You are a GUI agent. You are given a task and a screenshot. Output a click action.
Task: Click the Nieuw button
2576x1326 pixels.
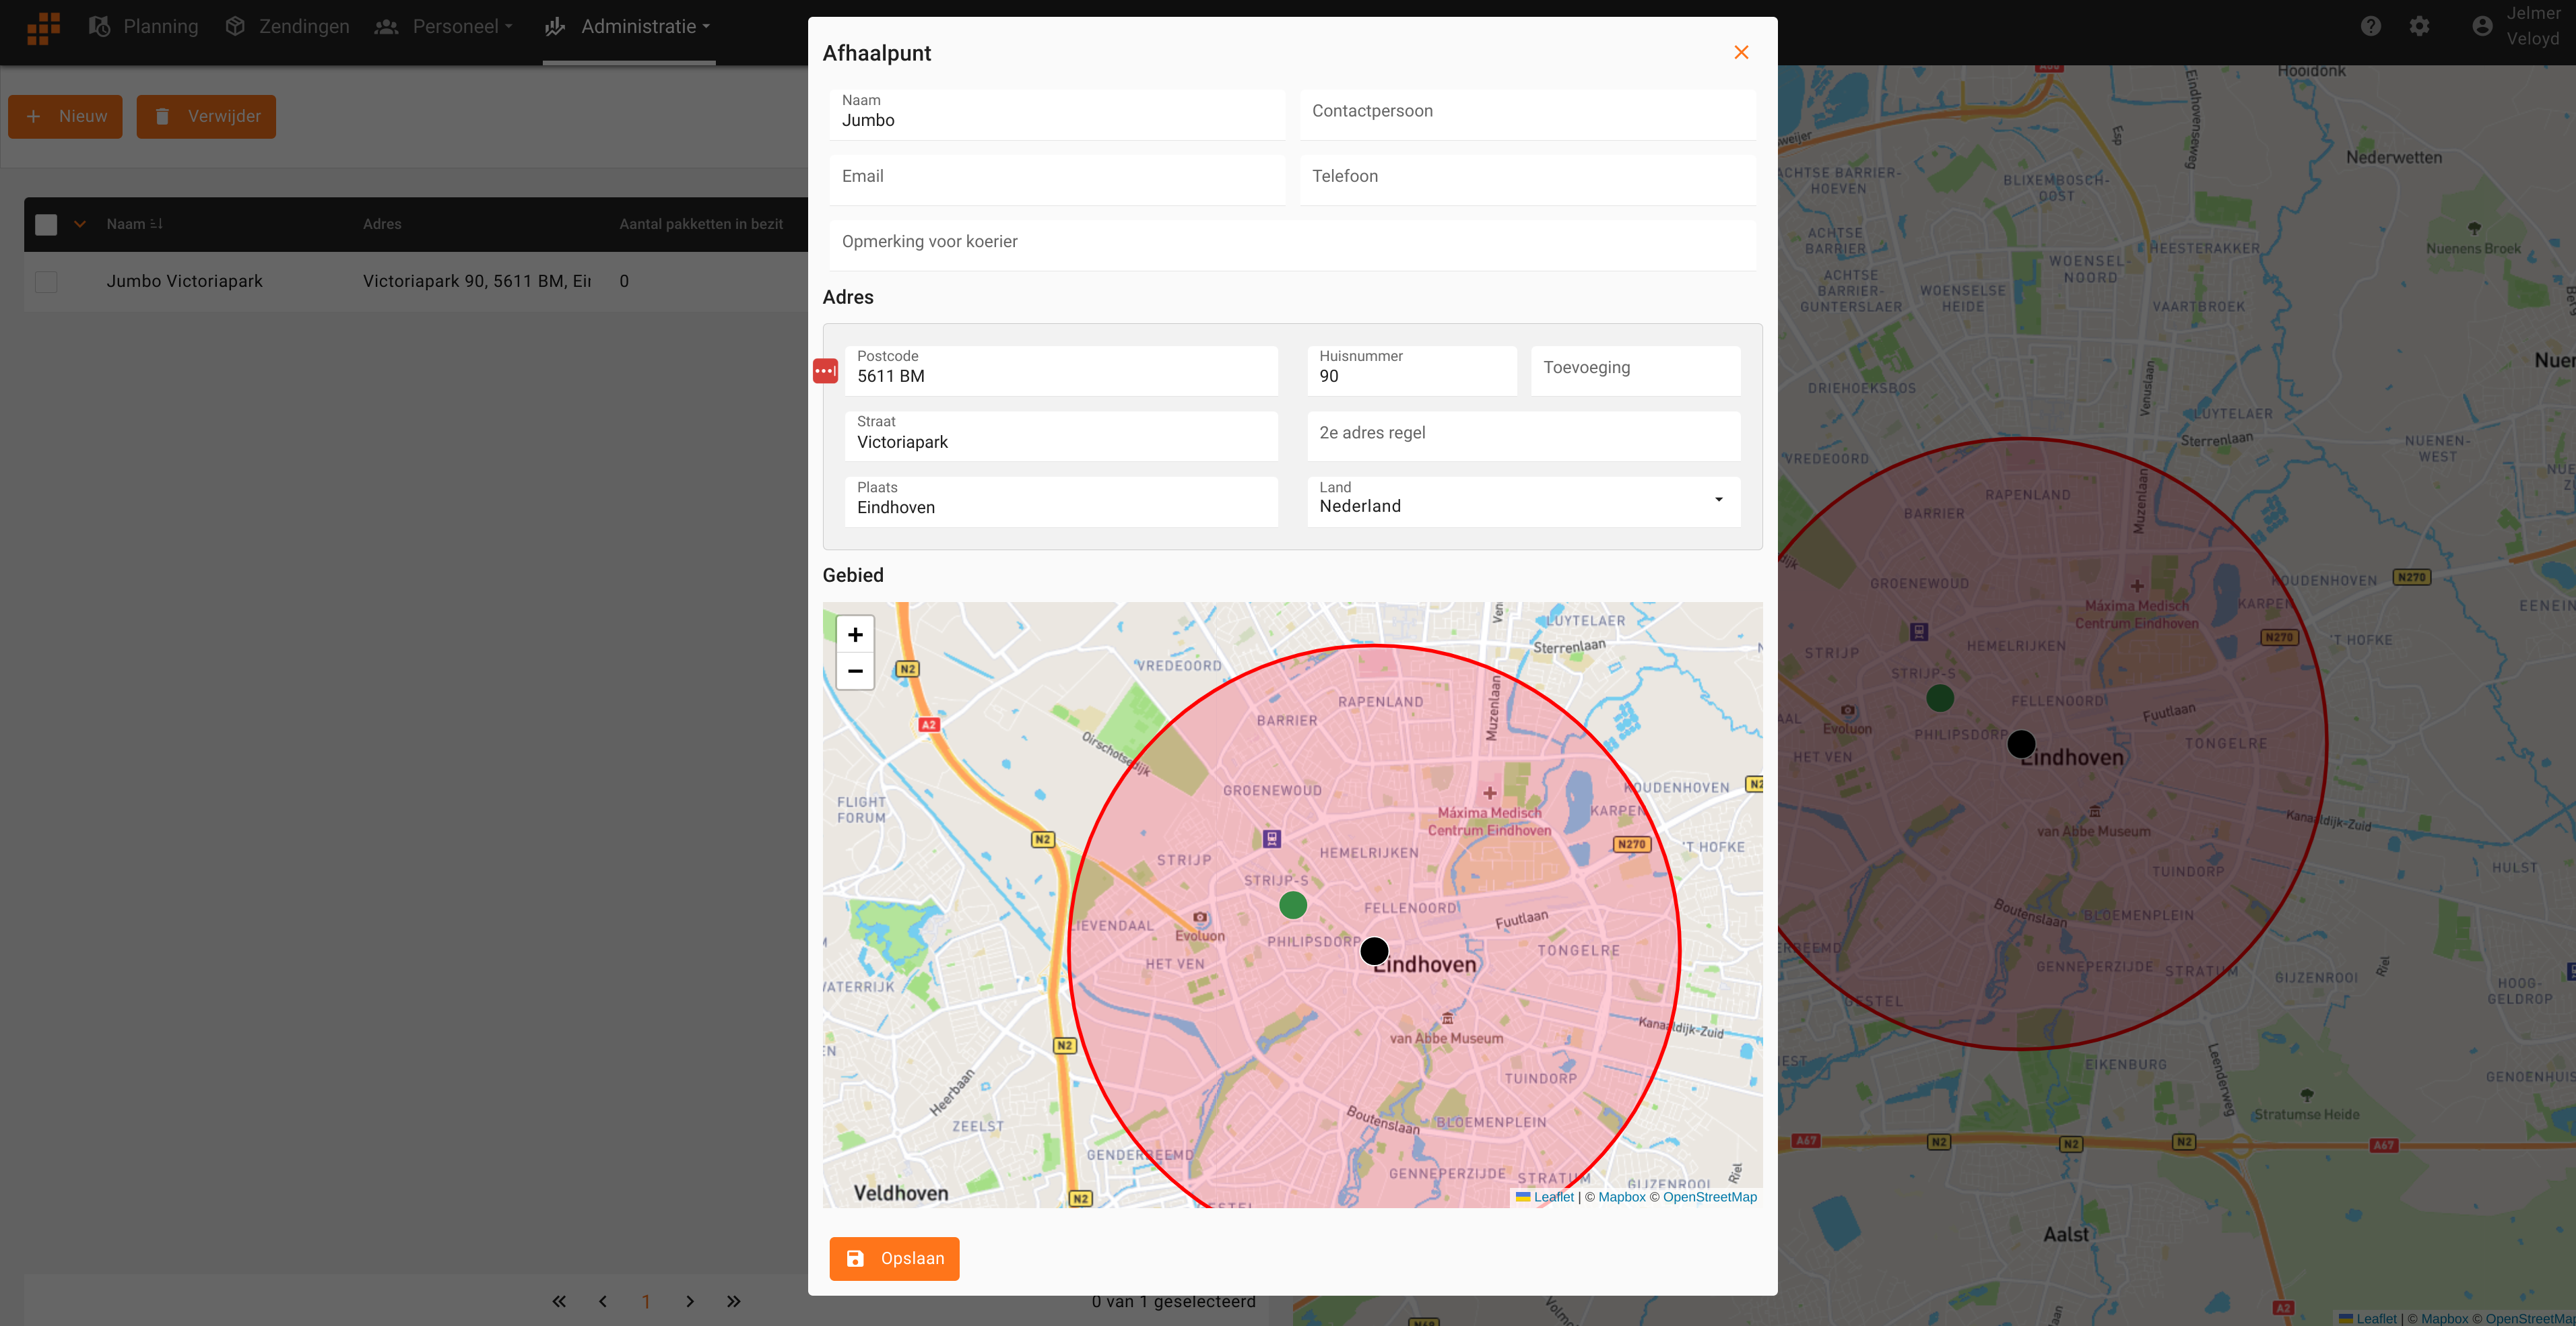click(66, 117)
